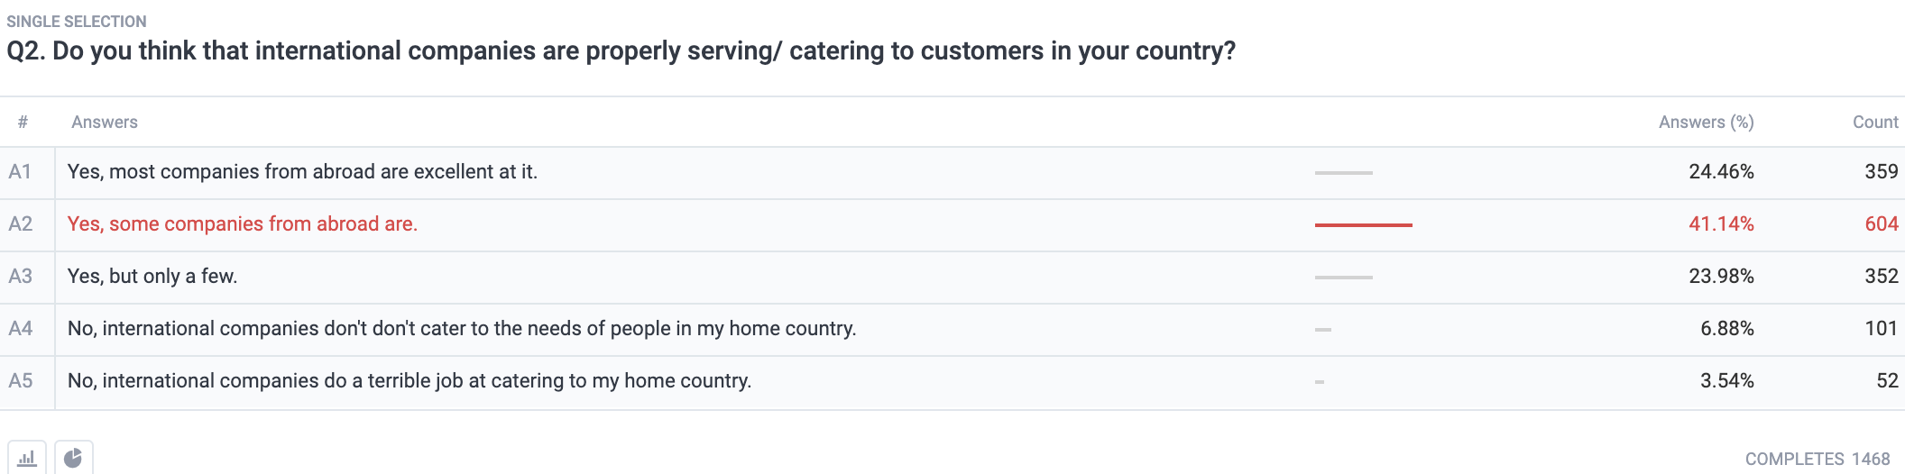
Task: Click the count 604 for A2
Action: tap(1882, 224)
